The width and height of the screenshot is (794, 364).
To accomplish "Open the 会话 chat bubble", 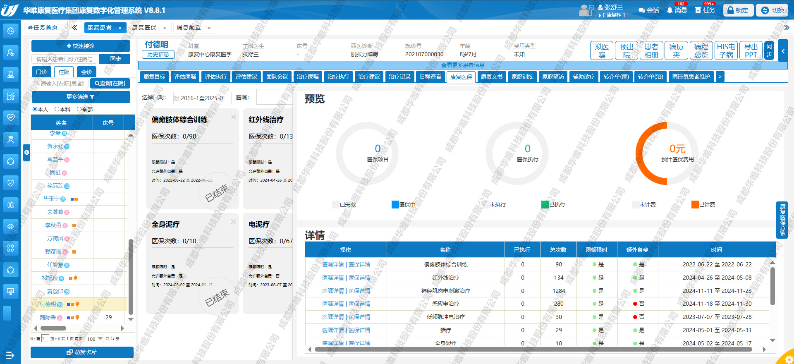I will pyautogui.click(x=648, y=10).
